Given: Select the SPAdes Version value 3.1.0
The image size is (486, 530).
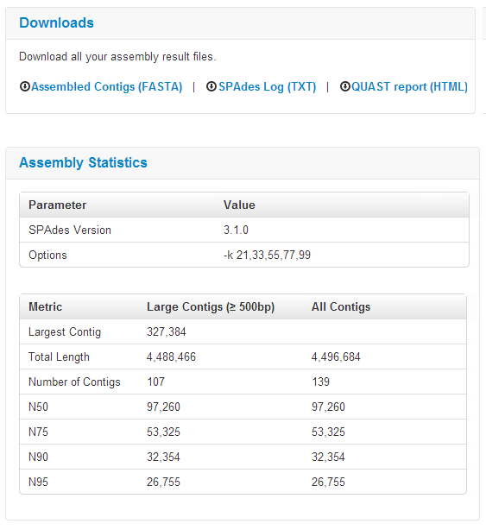Looking at the screenshot, I should point(236,230).
